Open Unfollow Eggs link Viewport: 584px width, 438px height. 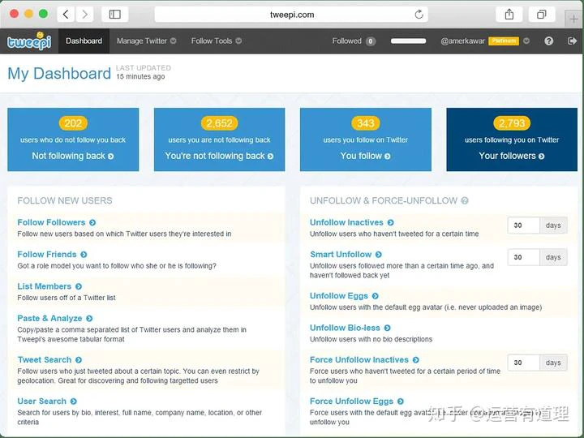tap(339, 296)
